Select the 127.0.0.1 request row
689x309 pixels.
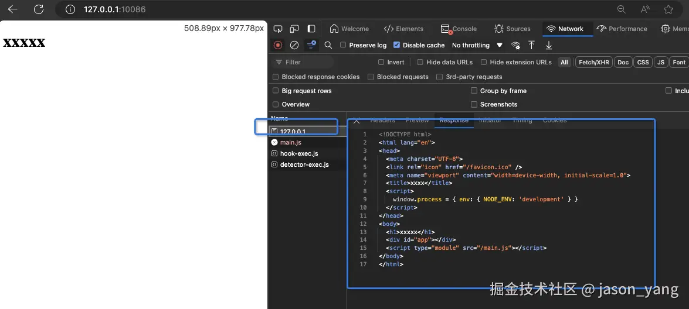point(308,131)
